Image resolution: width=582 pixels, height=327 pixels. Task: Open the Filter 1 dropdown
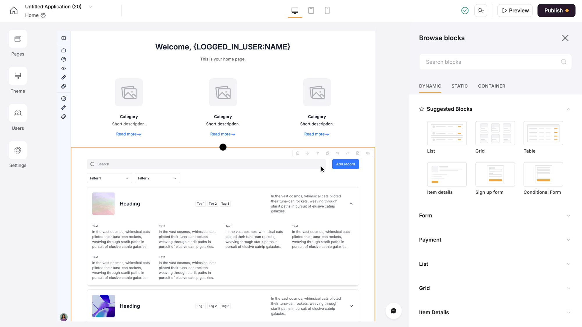109,178
